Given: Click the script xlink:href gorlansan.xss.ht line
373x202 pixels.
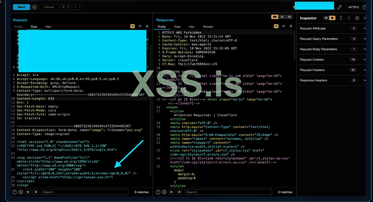Looking at the screenshot, I should tap(68, 177).
